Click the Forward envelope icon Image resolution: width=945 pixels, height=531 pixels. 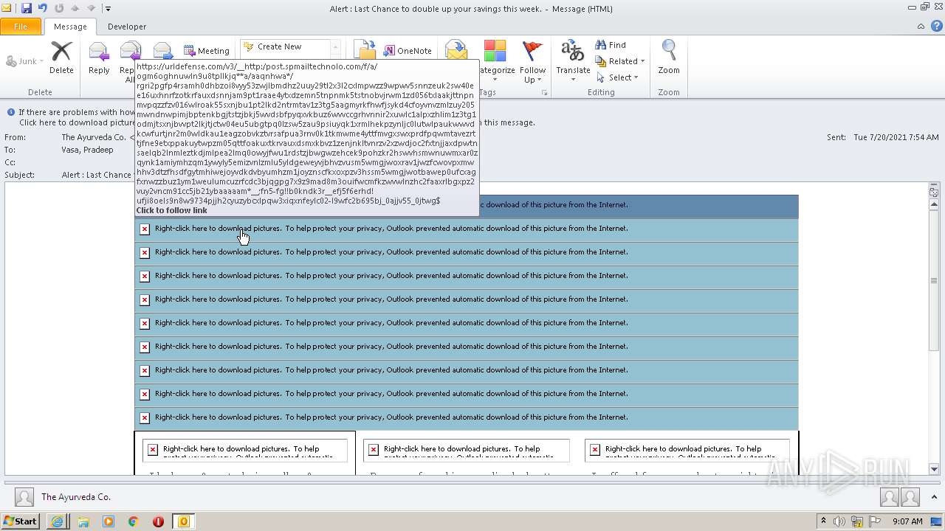162,51
